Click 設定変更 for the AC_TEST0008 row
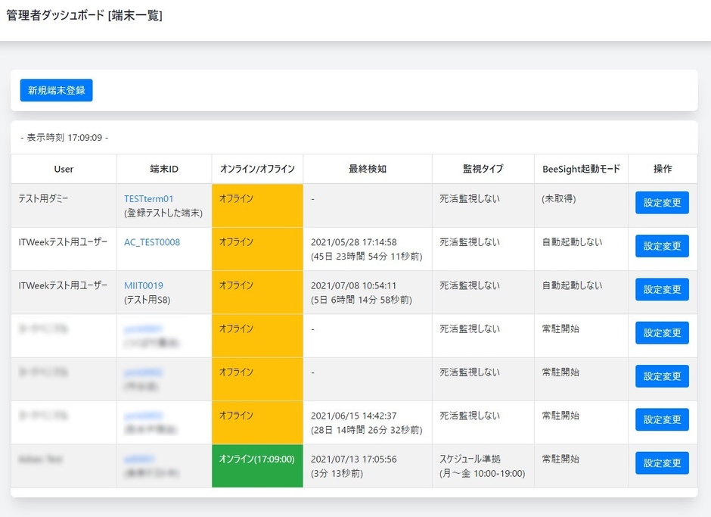 click(662, 245)
